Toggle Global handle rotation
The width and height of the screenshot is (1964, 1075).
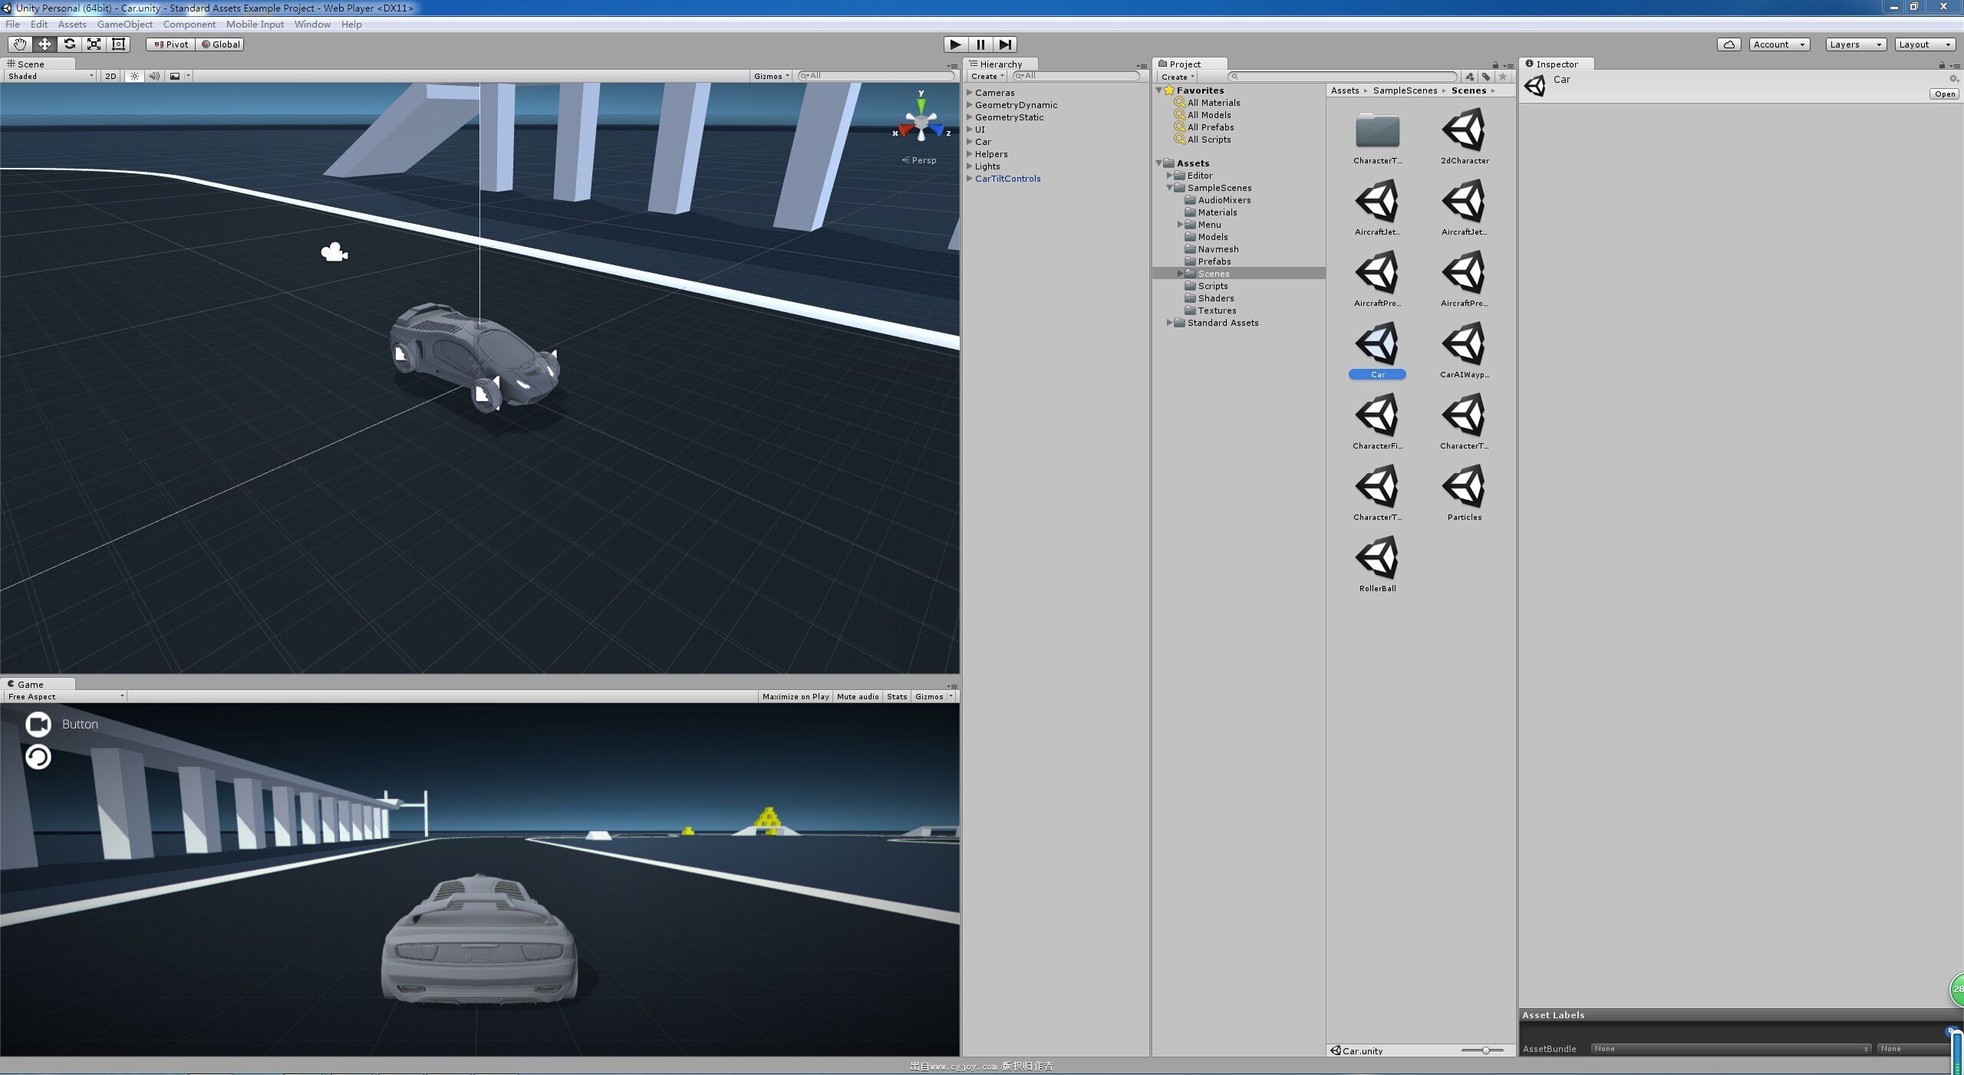pyautogui.click(x=221, y=44)
